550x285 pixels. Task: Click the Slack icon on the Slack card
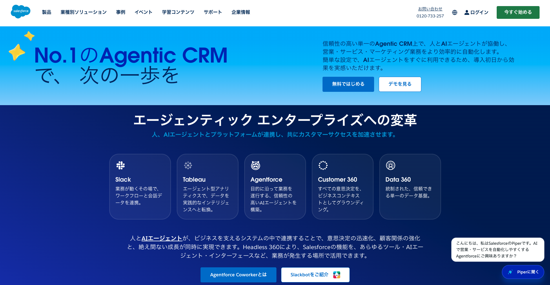pyautogui.click(x=121, y=165)
